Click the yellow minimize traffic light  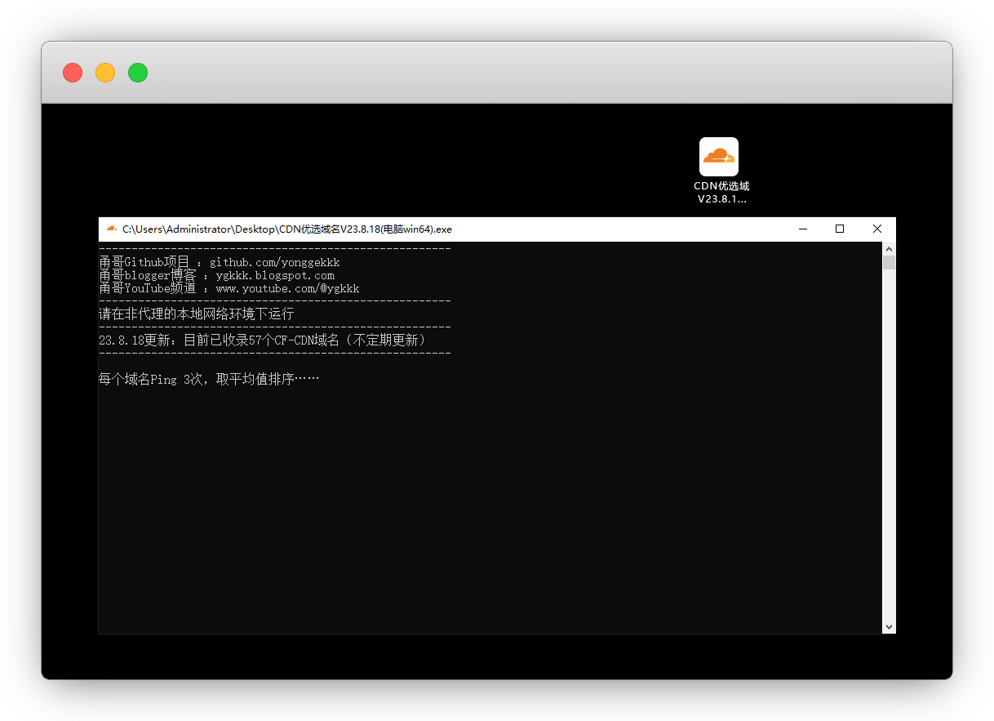coord(105,73)
